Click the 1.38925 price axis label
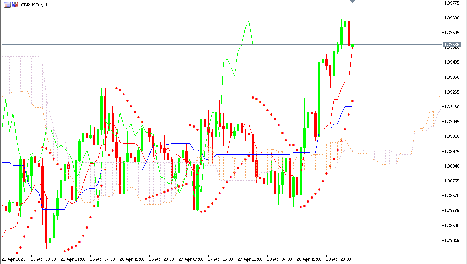467x264 pixels. 452,151
